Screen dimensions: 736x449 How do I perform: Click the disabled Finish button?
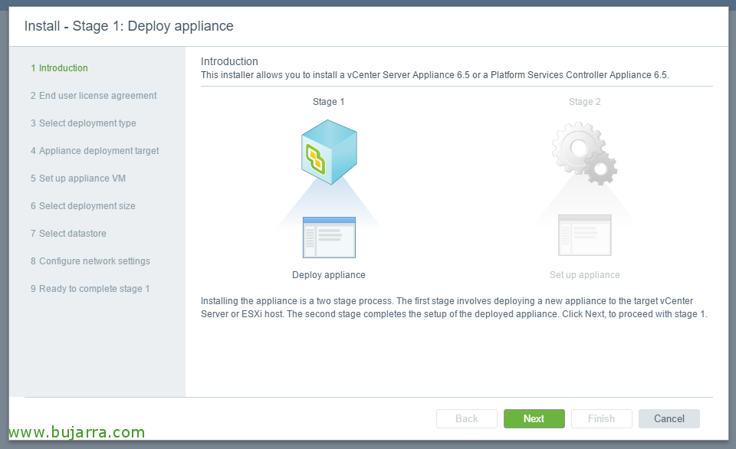point(601,418)
